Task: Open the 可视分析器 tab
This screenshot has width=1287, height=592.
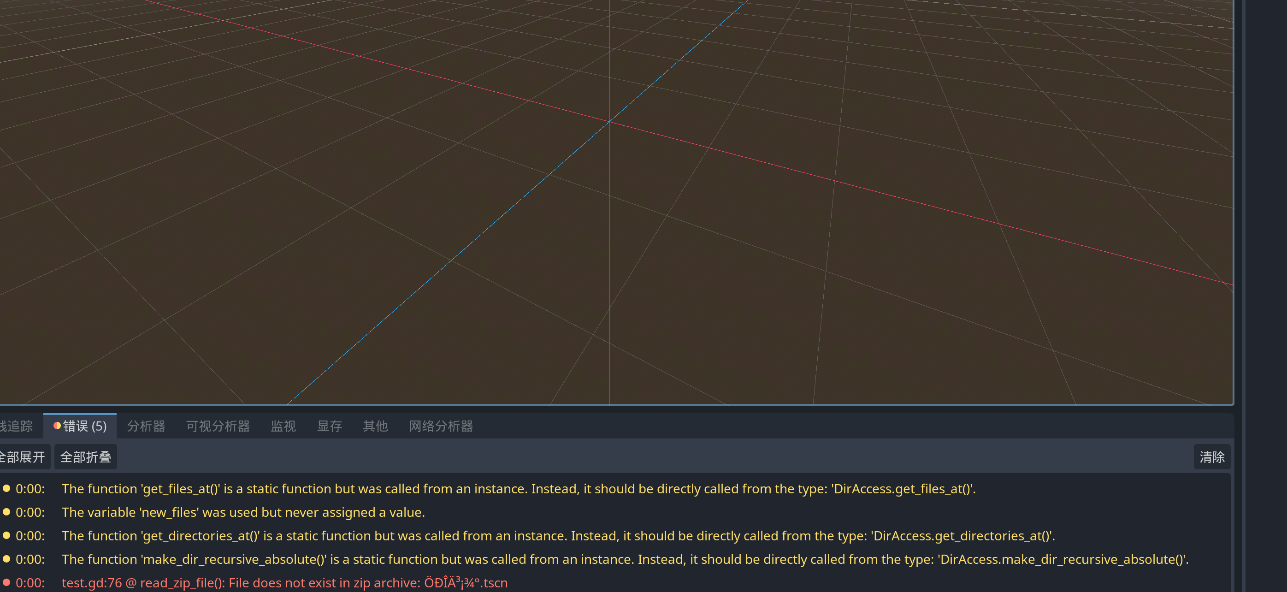Action: [x=218, y=426]
